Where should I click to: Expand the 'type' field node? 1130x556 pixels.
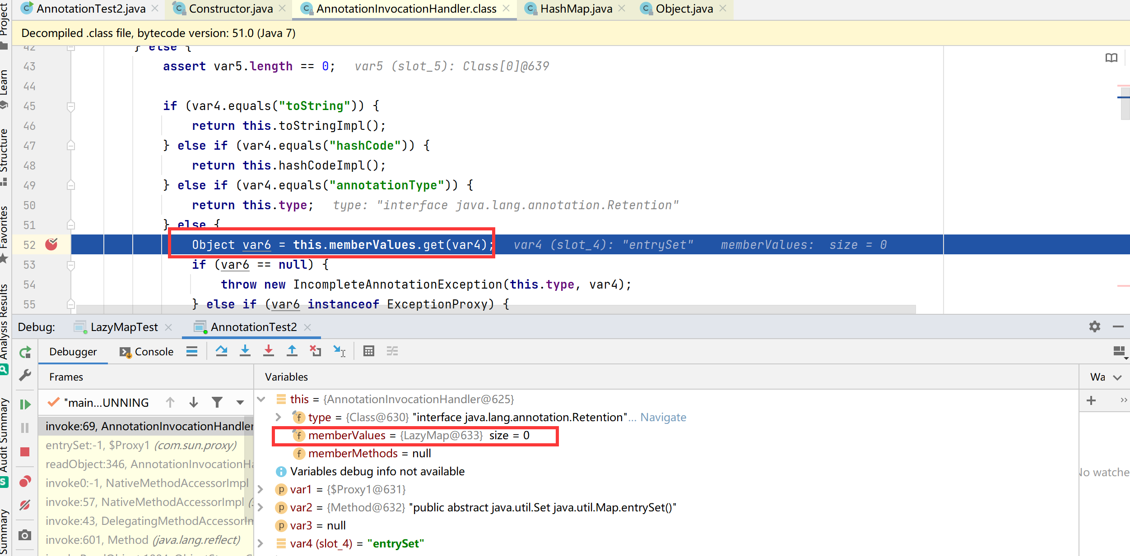coord(279,418)
